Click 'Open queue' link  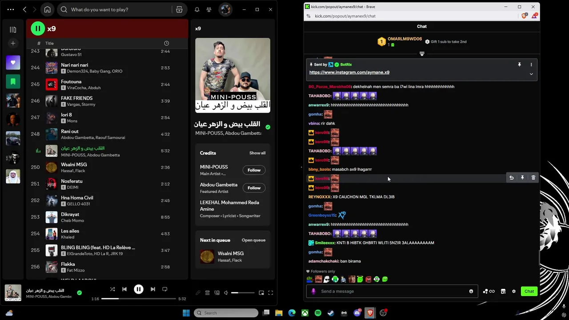pyautogui.click(x=253, y=240)
